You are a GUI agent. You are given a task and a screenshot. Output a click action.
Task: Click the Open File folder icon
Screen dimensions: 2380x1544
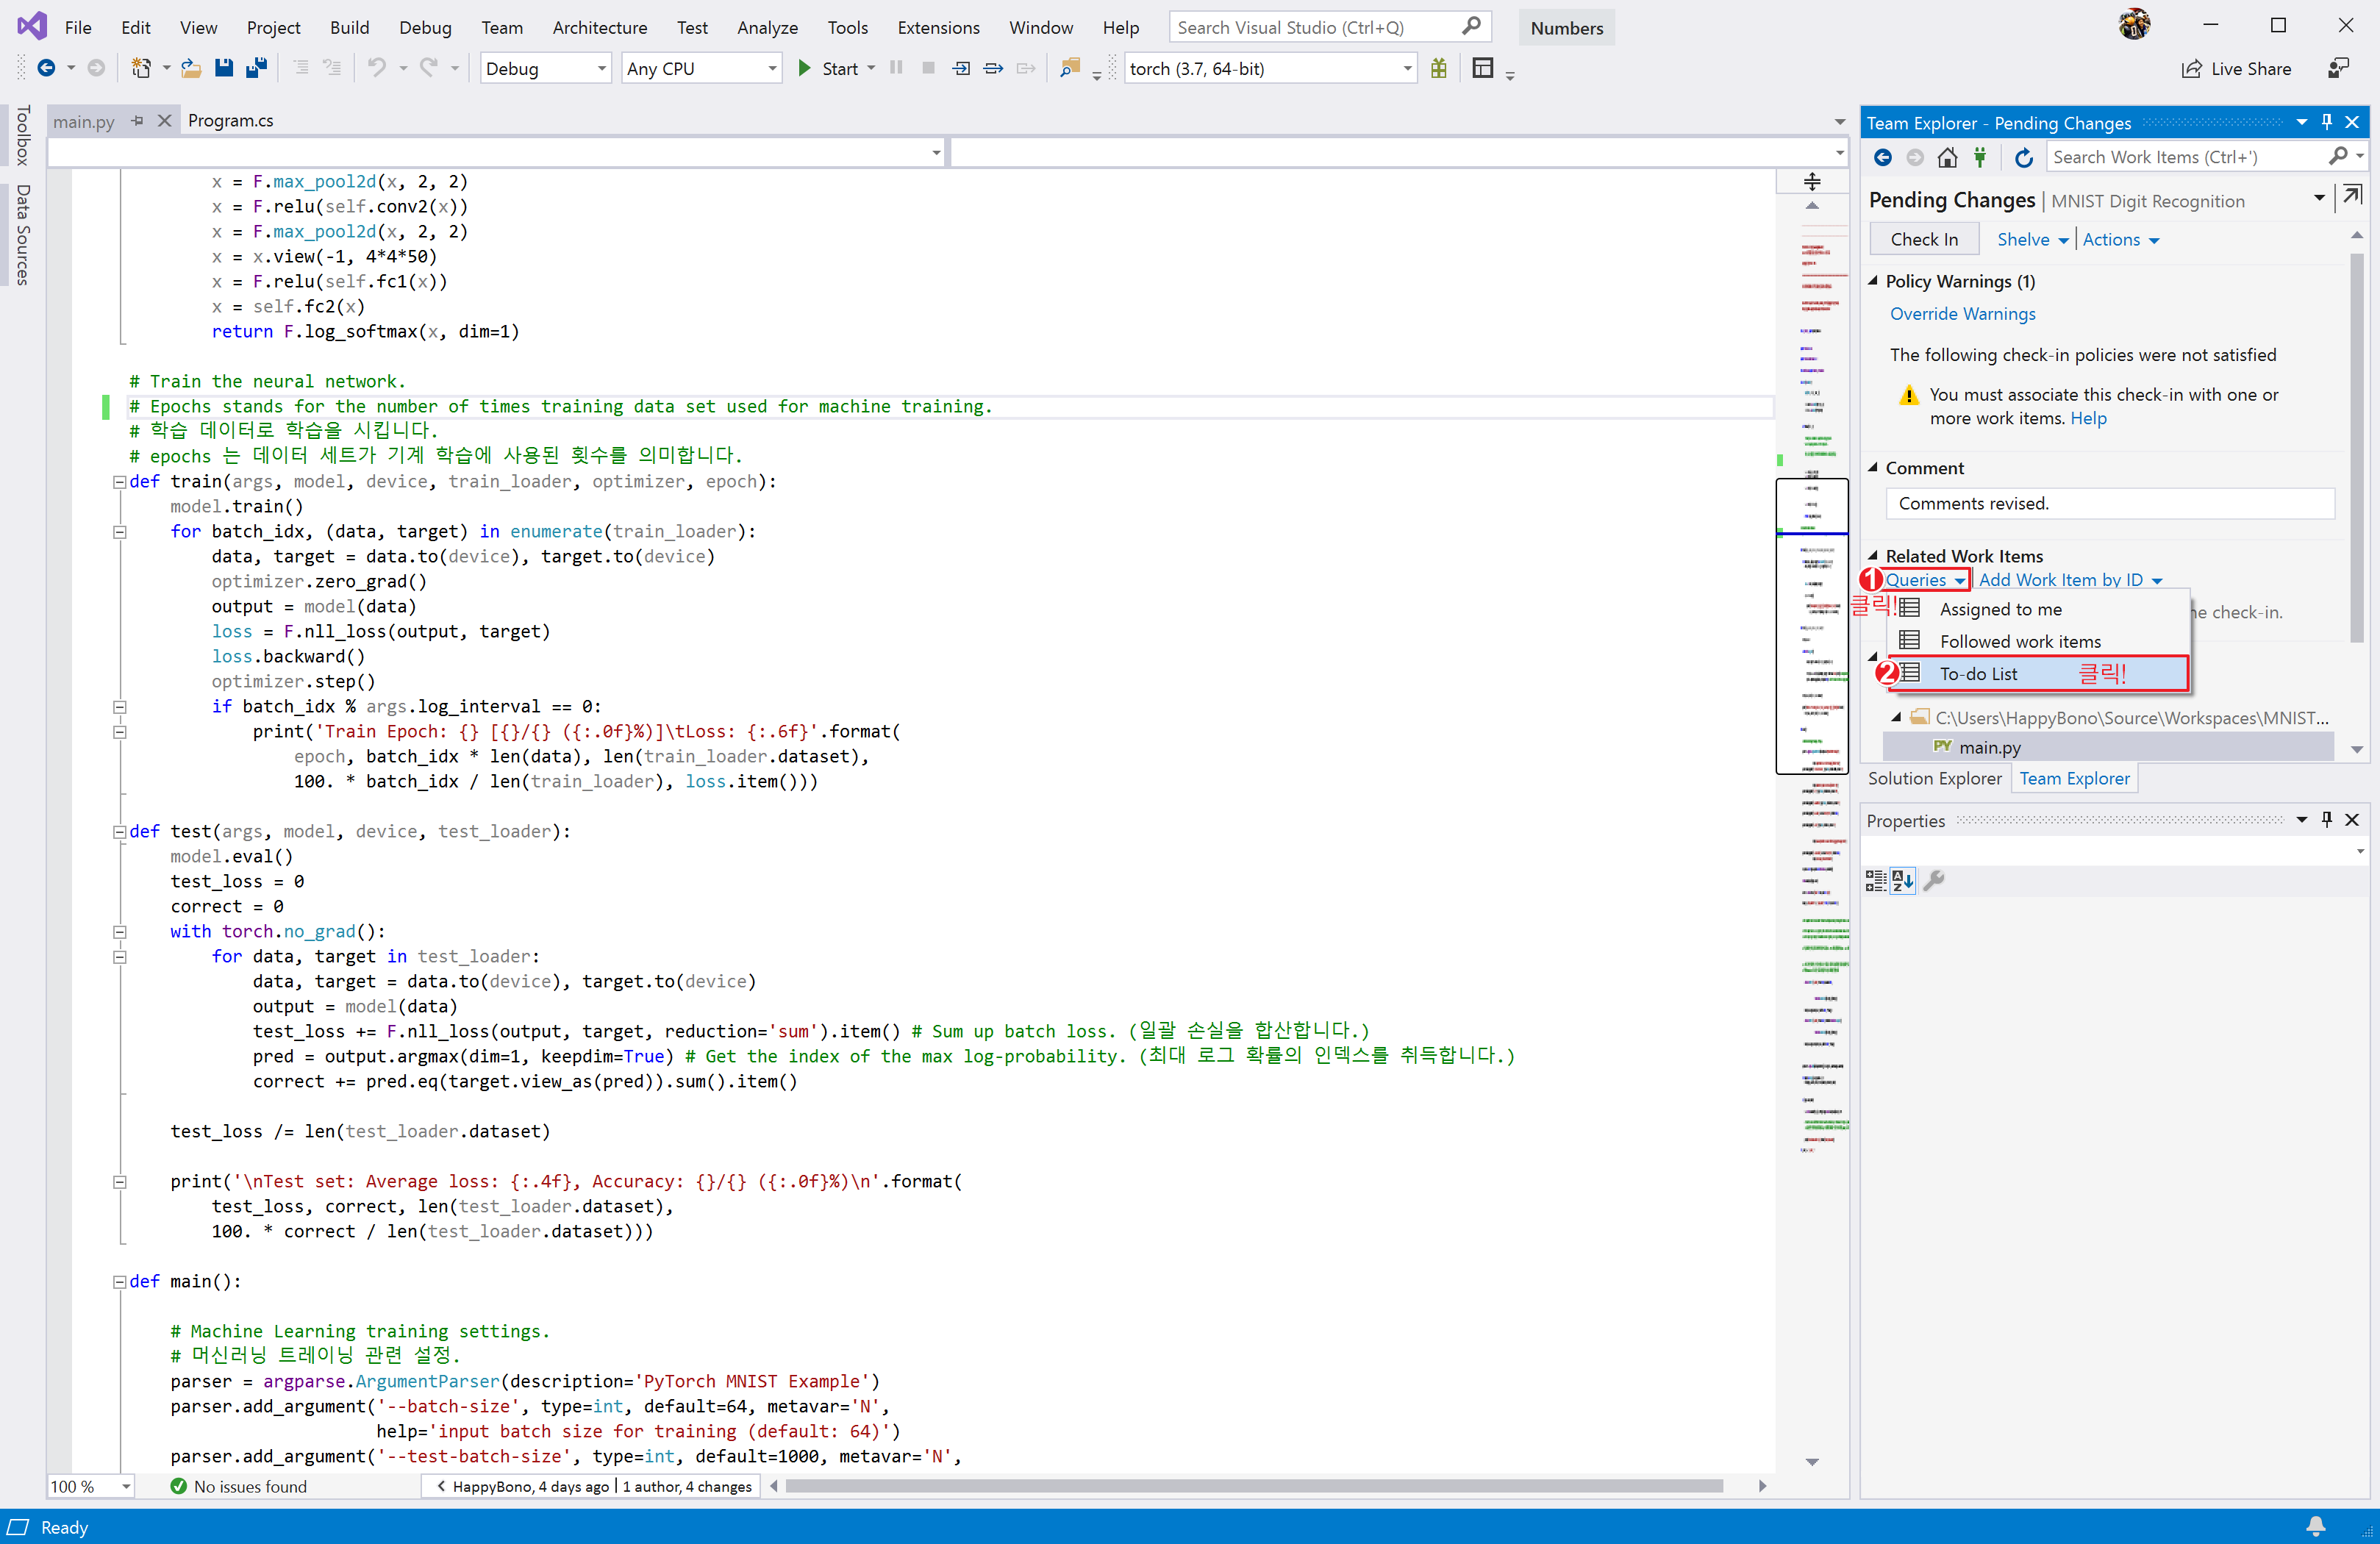pyautogui.click(x=191, y=68)
